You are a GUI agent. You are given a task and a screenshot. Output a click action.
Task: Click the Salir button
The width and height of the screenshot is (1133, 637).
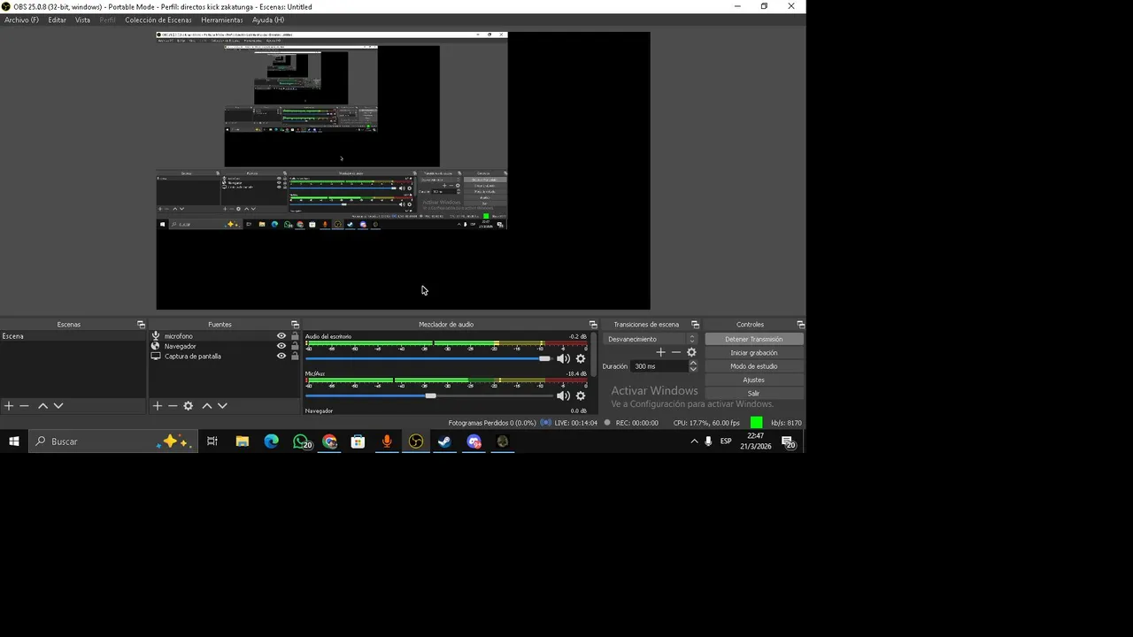point(754,393)
